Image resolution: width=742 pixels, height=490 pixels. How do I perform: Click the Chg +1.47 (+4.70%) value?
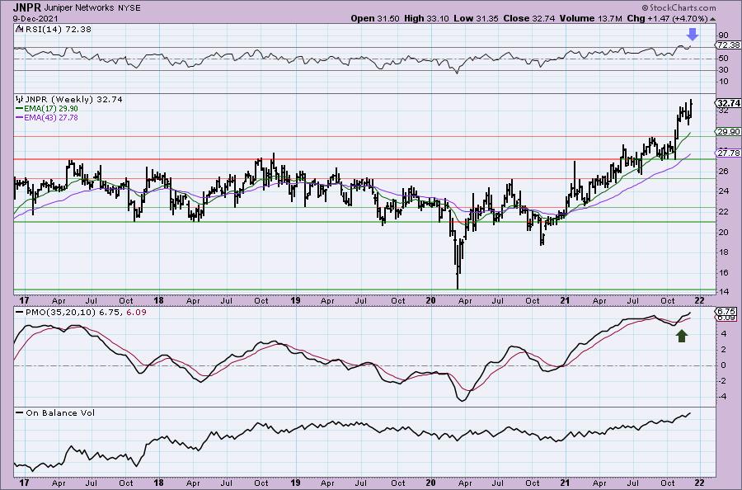coord(667,18)
